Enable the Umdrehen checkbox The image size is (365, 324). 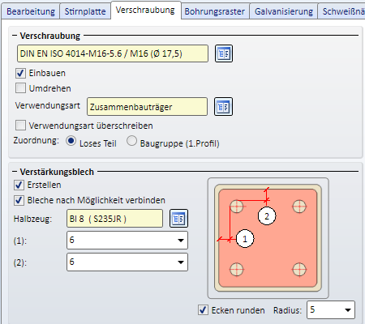tap(21, 88)
